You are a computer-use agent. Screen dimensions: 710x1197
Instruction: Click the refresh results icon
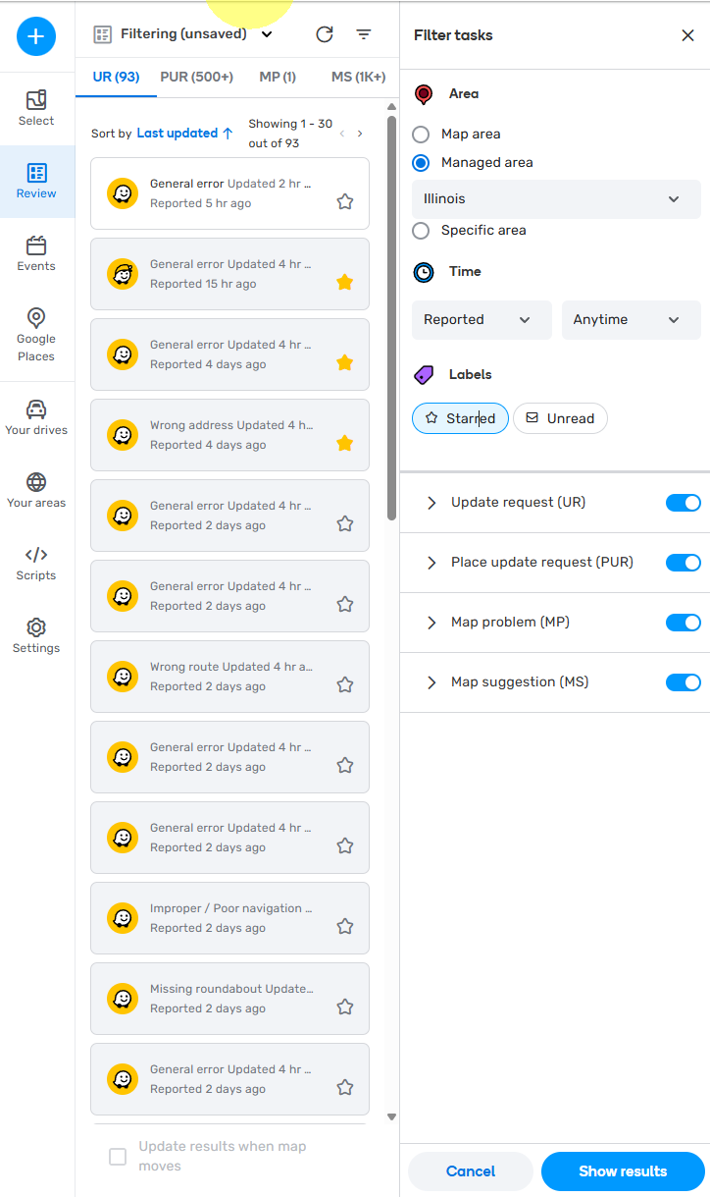tap(325, 34)
